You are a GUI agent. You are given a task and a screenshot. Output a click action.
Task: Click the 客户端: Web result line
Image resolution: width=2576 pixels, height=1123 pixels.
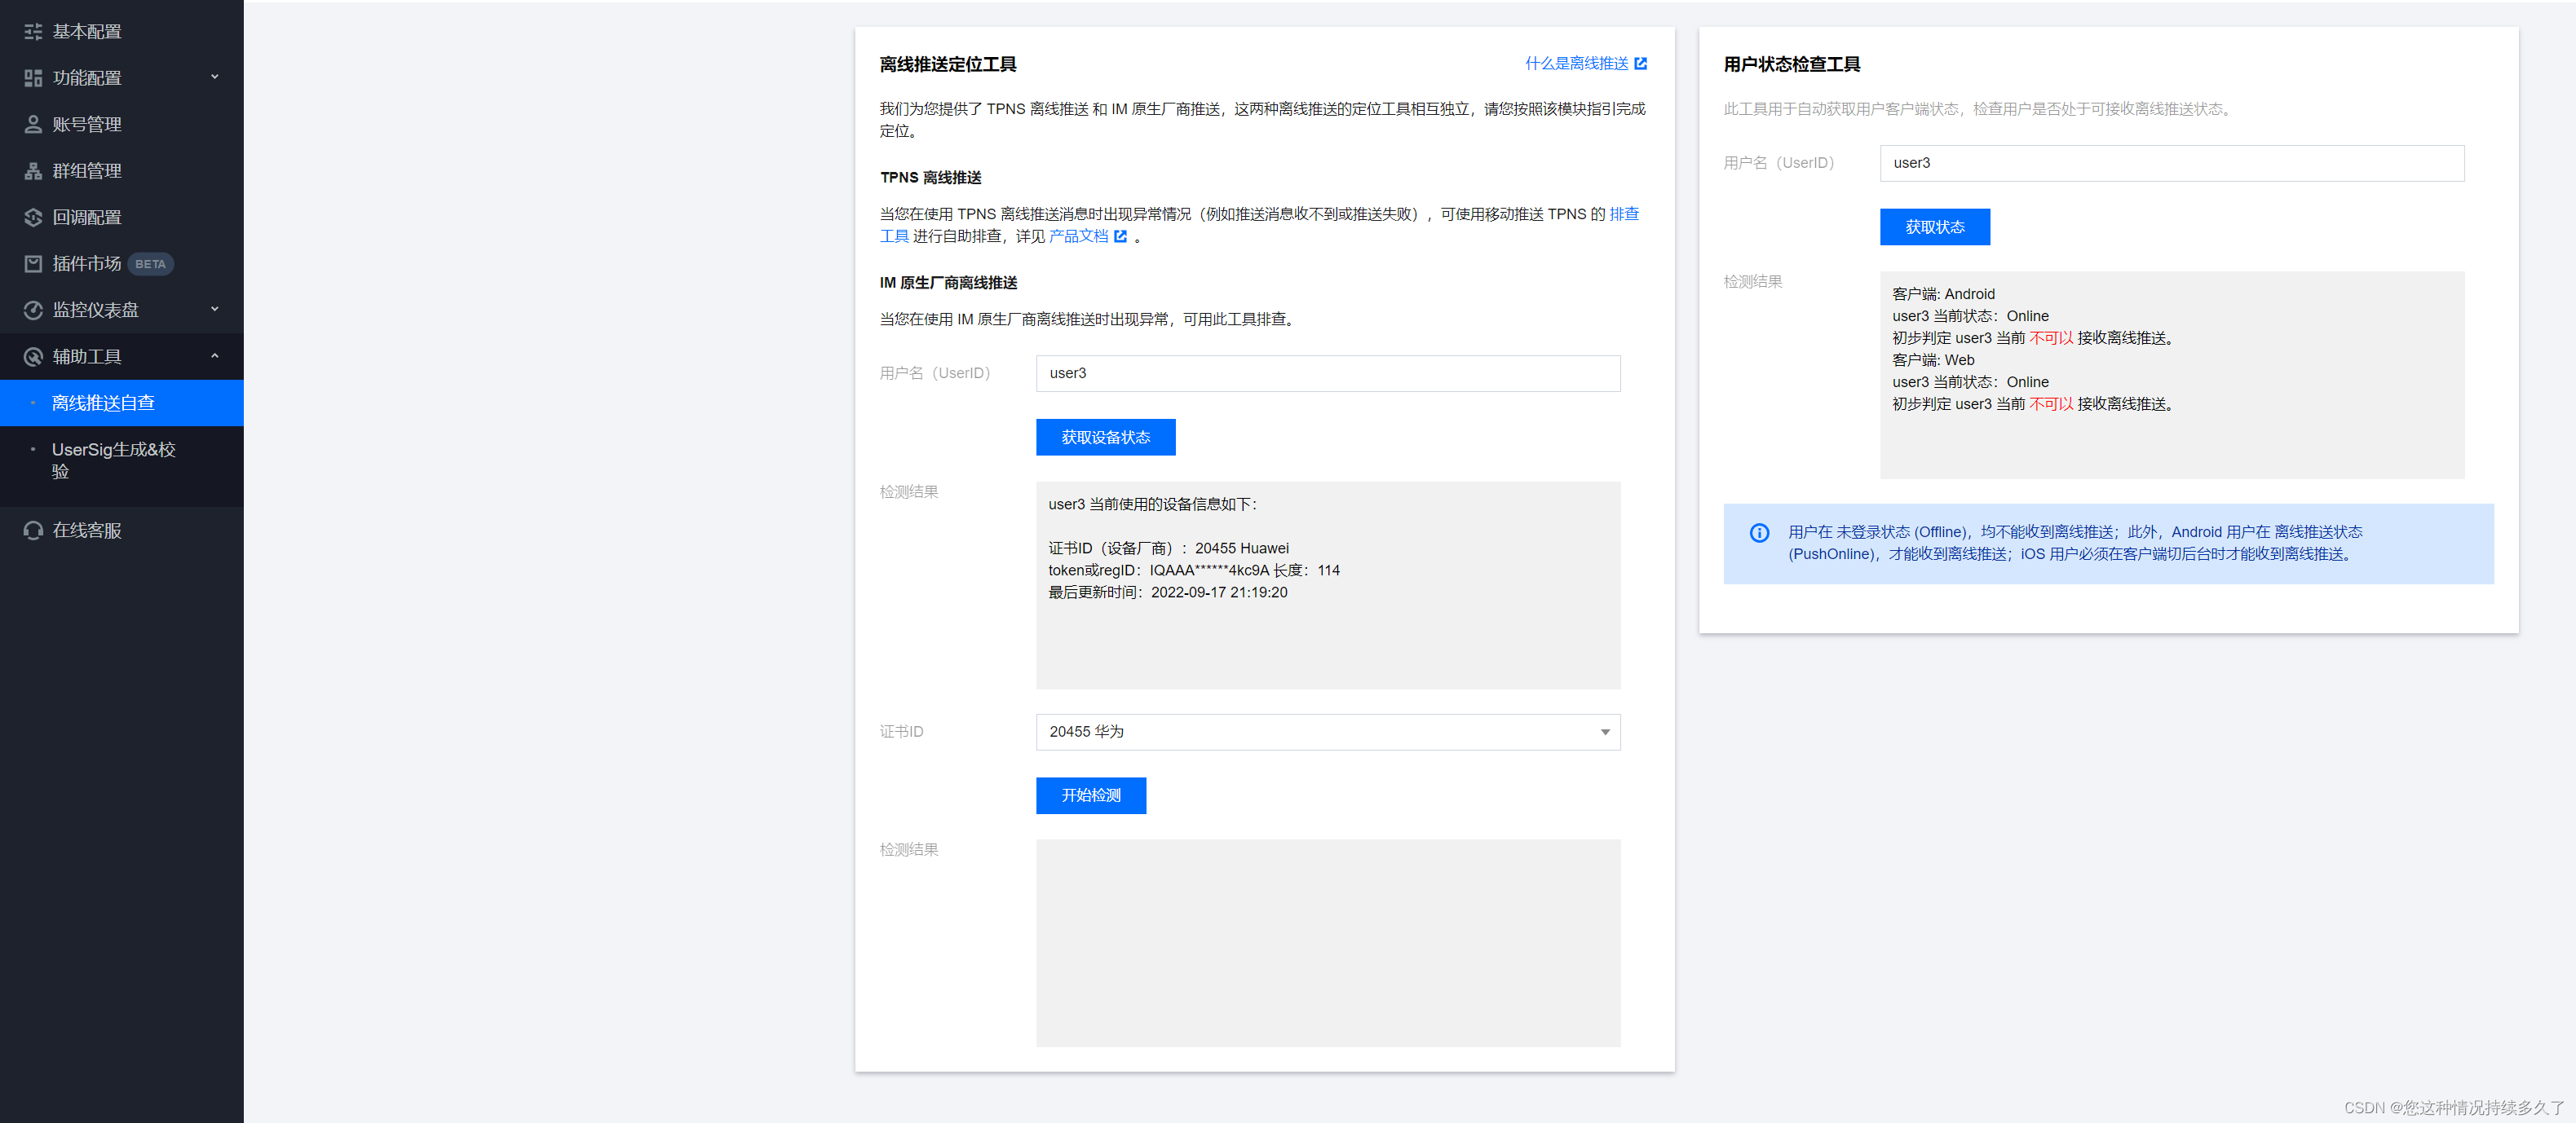(1933, 359)
